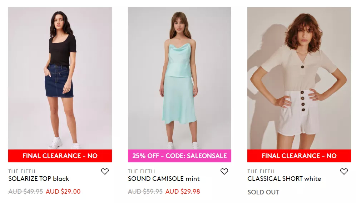Add Solarize Top black to wishlist heart
Viewport: 356px width, 203px height.
[105, 172]
